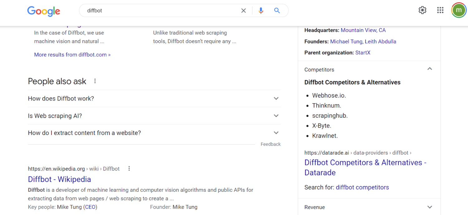The image size is (468, 215).
Task: Open the Google account avatar
Action: [459, 10]
